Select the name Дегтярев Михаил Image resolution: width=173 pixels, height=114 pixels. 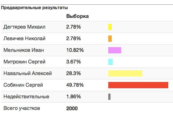point(24,27)
